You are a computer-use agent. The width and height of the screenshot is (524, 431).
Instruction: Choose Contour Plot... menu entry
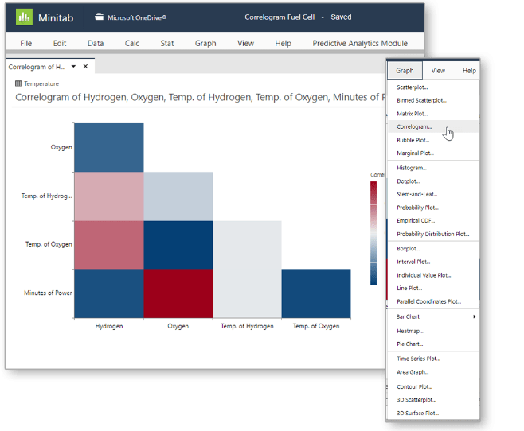tap(432, 386)
